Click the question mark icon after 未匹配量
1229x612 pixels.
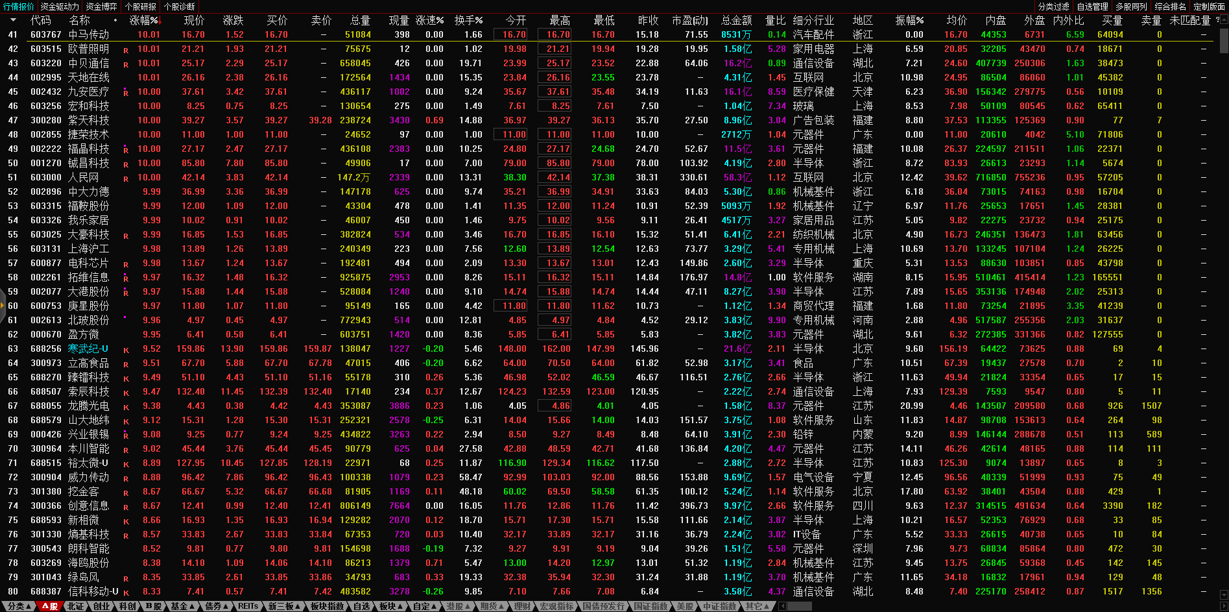point(1217,20)
